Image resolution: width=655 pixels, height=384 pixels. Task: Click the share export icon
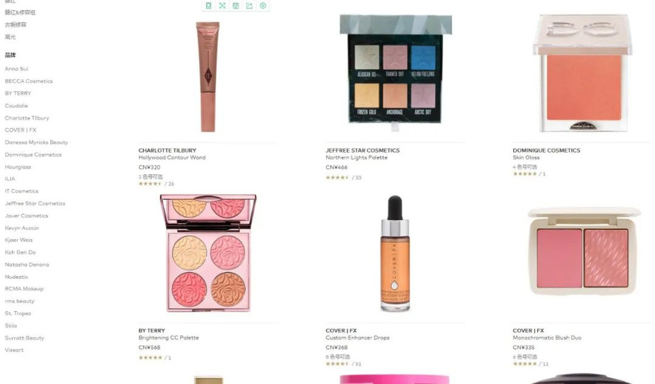[x=249, y=5]
